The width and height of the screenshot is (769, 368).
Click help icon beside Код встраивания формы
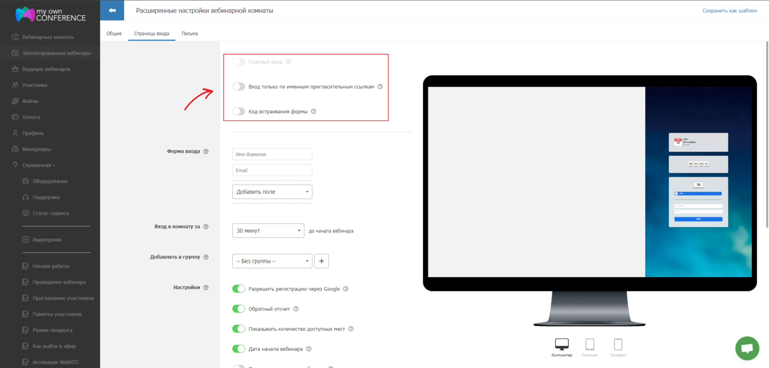coord(314,112)
